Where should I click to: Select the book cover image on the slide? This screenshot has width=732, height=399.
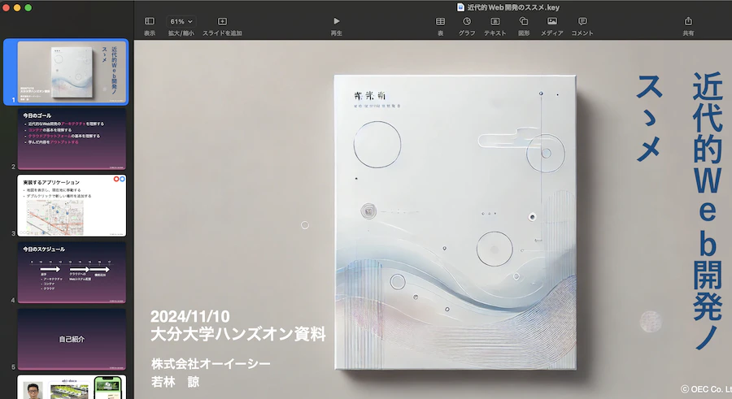(x=455, y=222)
